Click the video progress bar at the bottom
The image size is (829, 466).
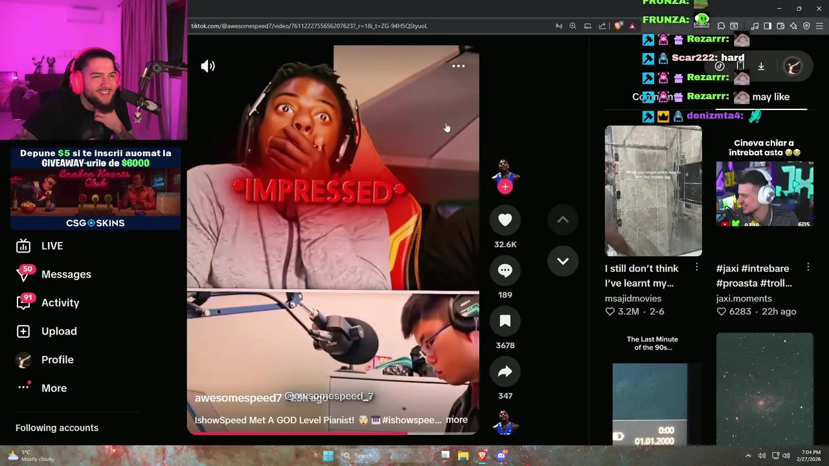click(333, 433)
